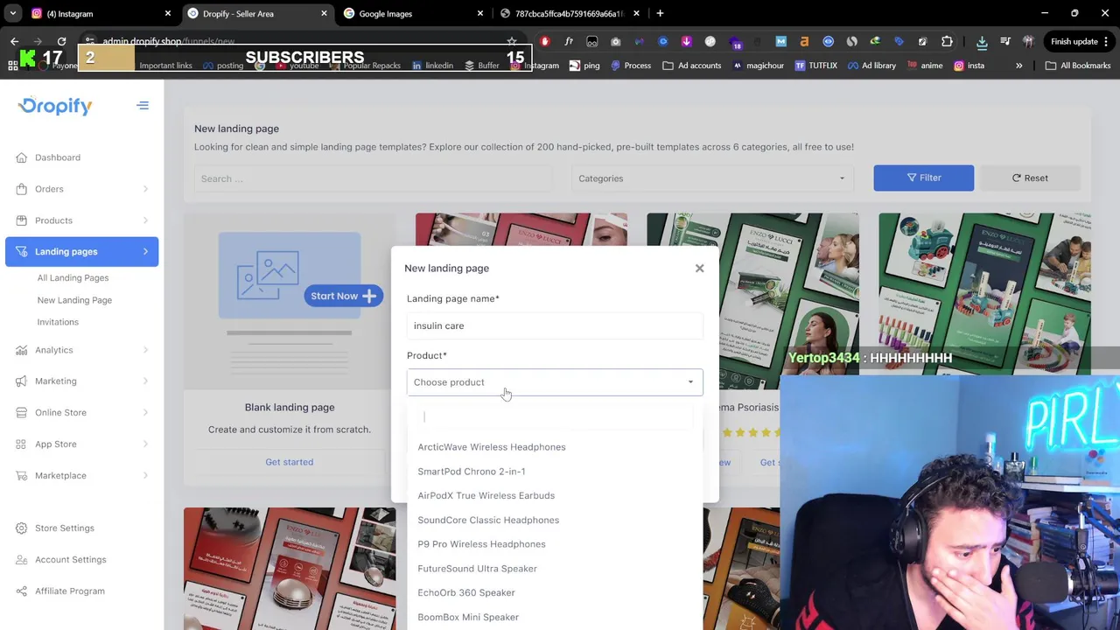
Task: Apply the blue Filter button
Action: pos(923,178)
